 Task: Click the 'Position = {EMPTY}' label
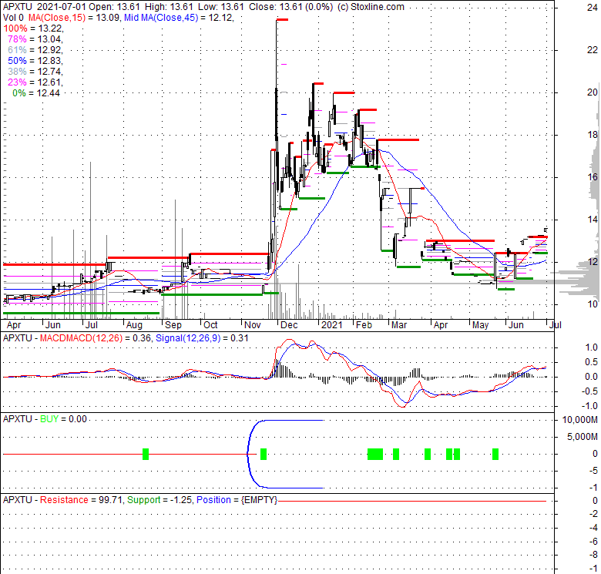(237, 500)
